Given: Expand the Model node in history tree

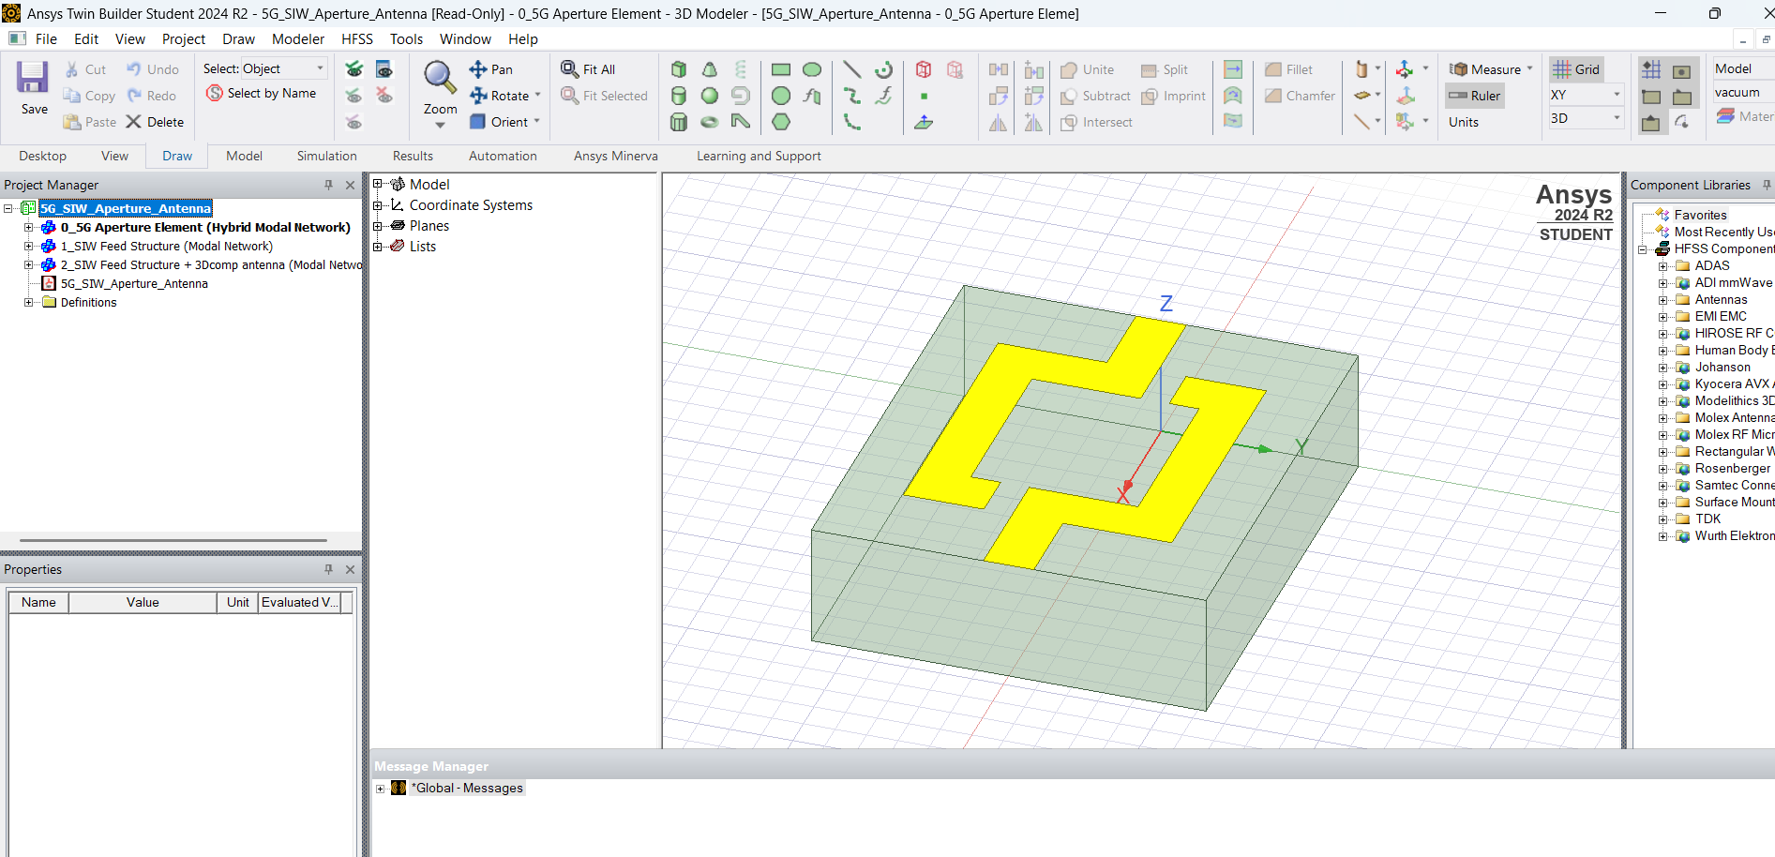Looking at the screenshot, I should (x=378, y=185).
